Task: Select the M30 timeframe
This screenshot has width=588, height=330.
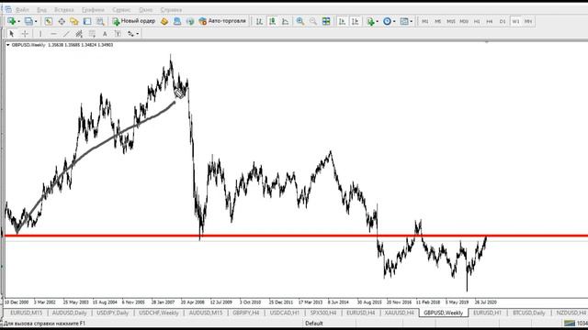Action: [464, 22]
